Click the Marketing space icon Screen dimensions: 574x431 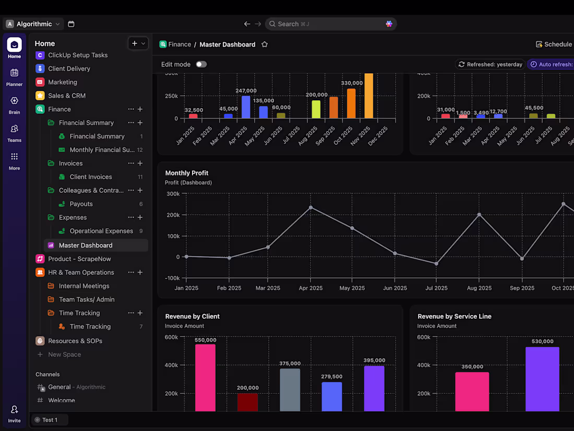(x=40, y=82)
